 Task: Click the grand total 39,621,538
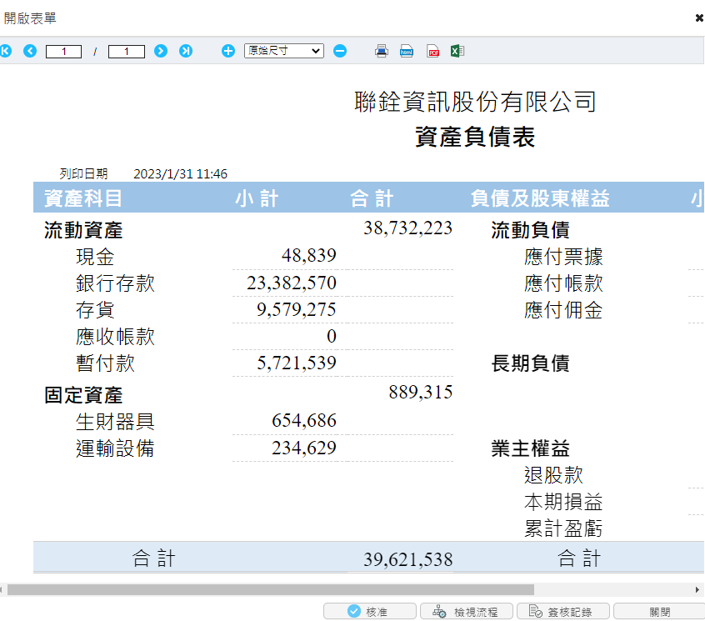tap(407, 559)
